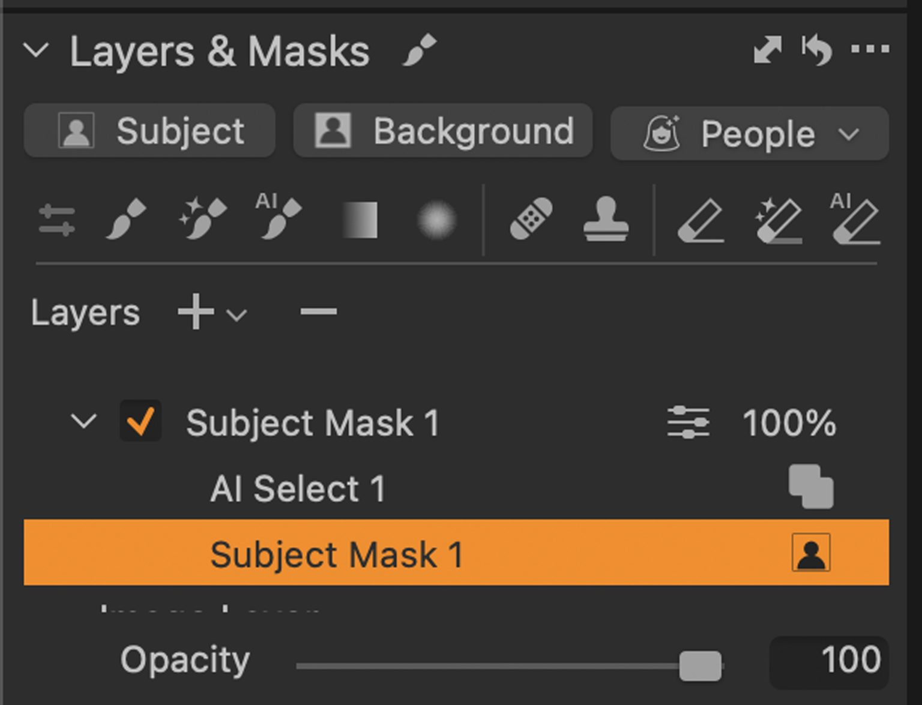Open the People mask dropdown

click(750, 133)
